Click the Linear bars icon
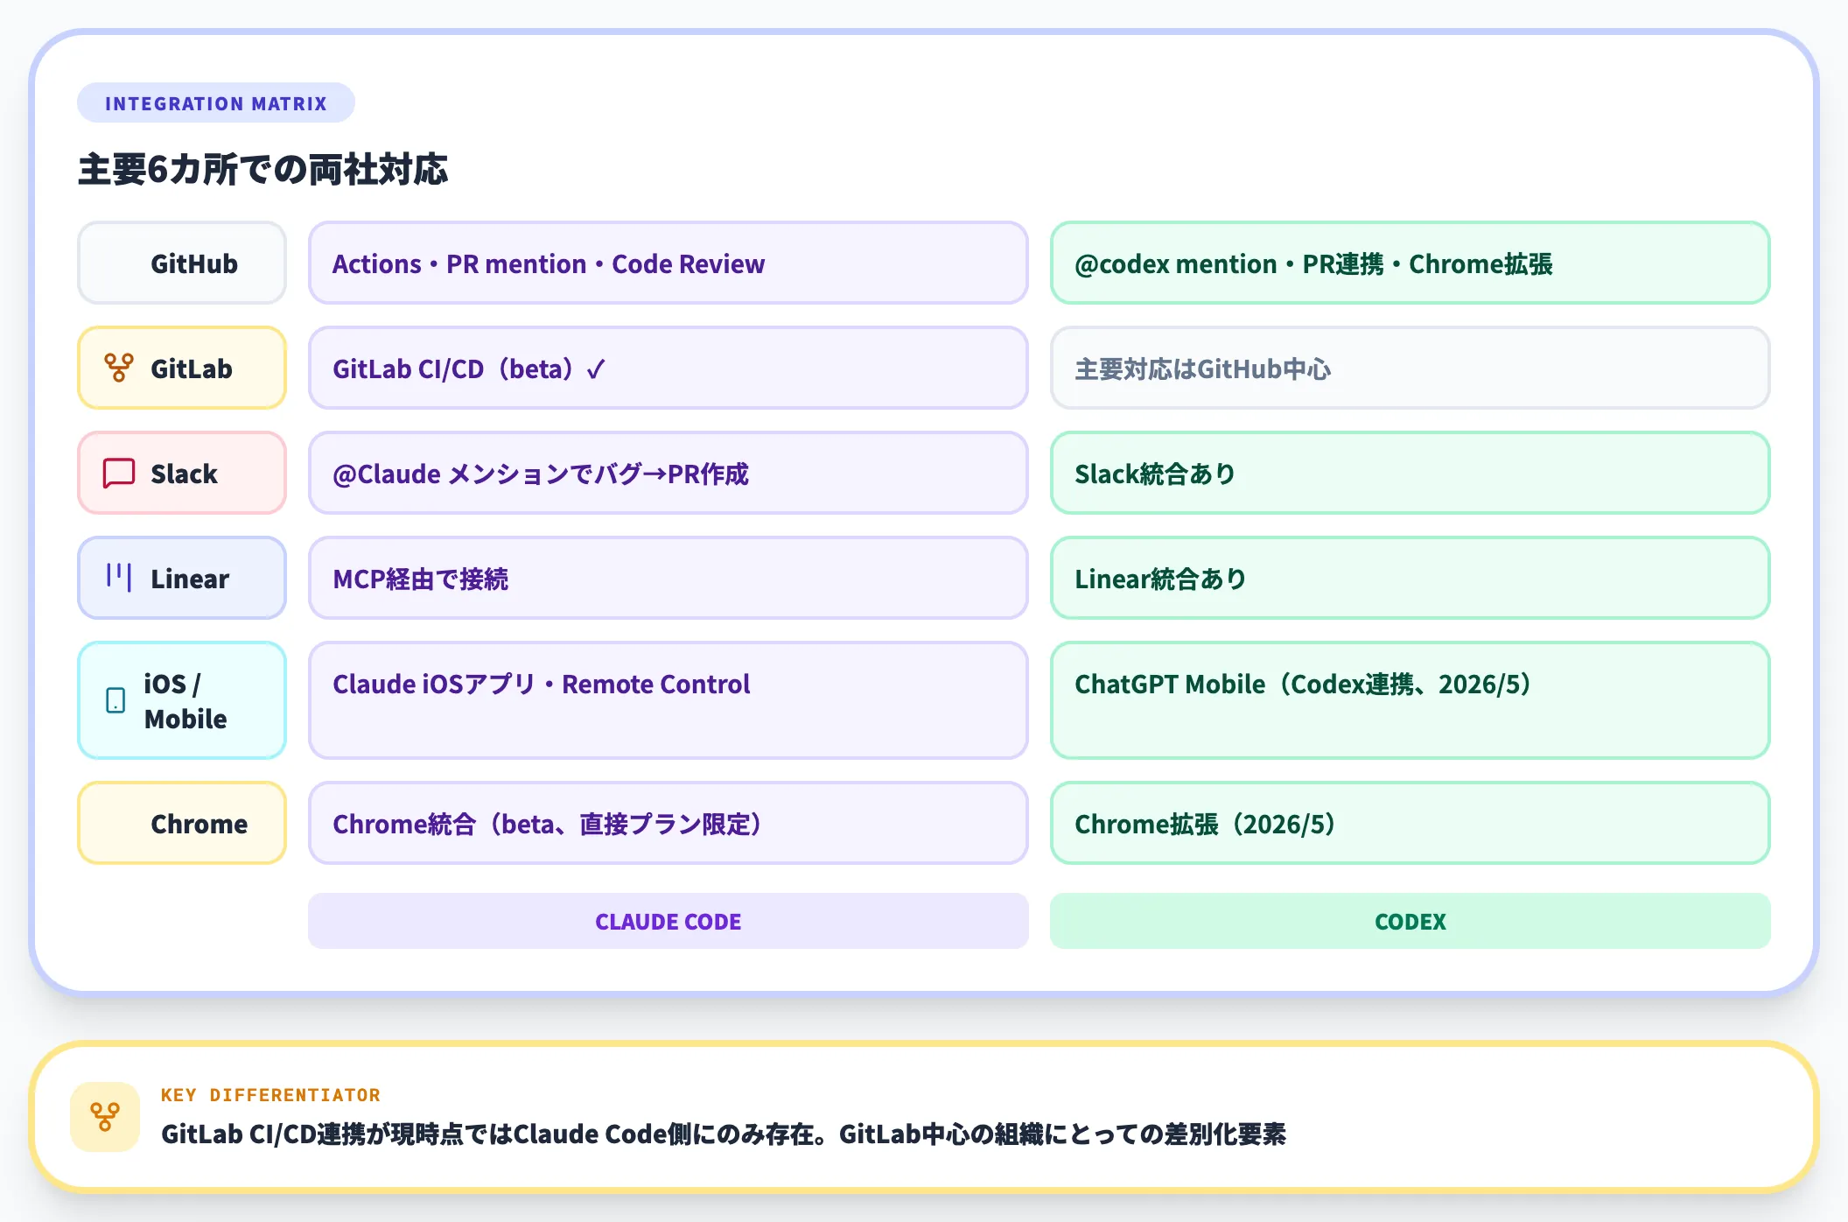The width and height of the screenshot is (1848, 1222). coord(119,578)
